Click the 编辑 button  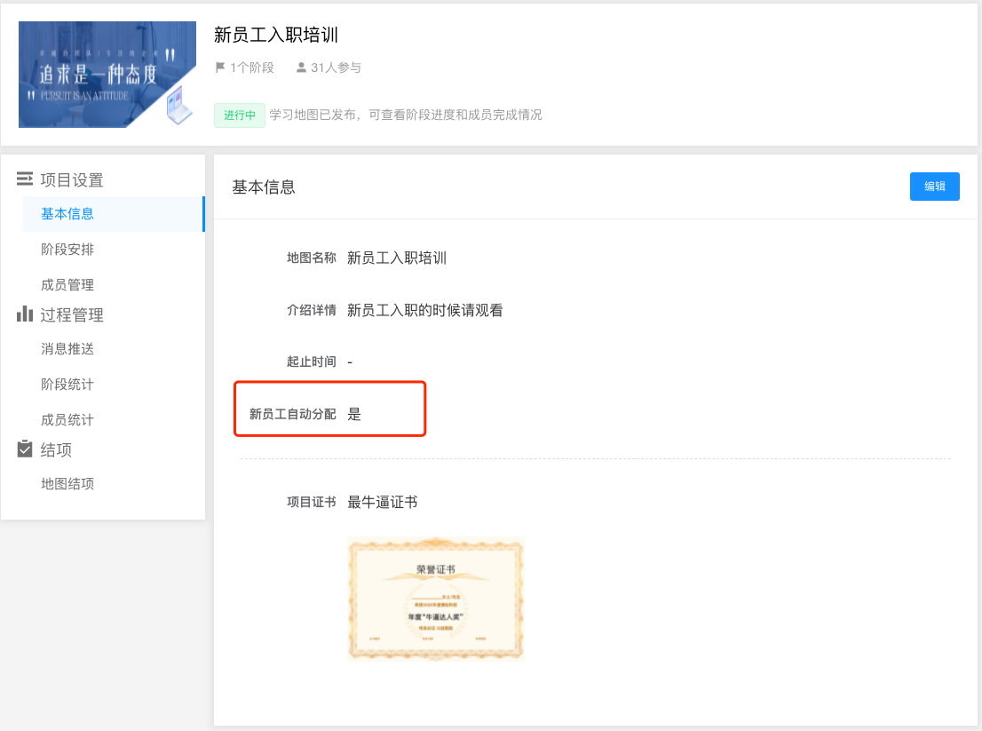click(934, 186)
